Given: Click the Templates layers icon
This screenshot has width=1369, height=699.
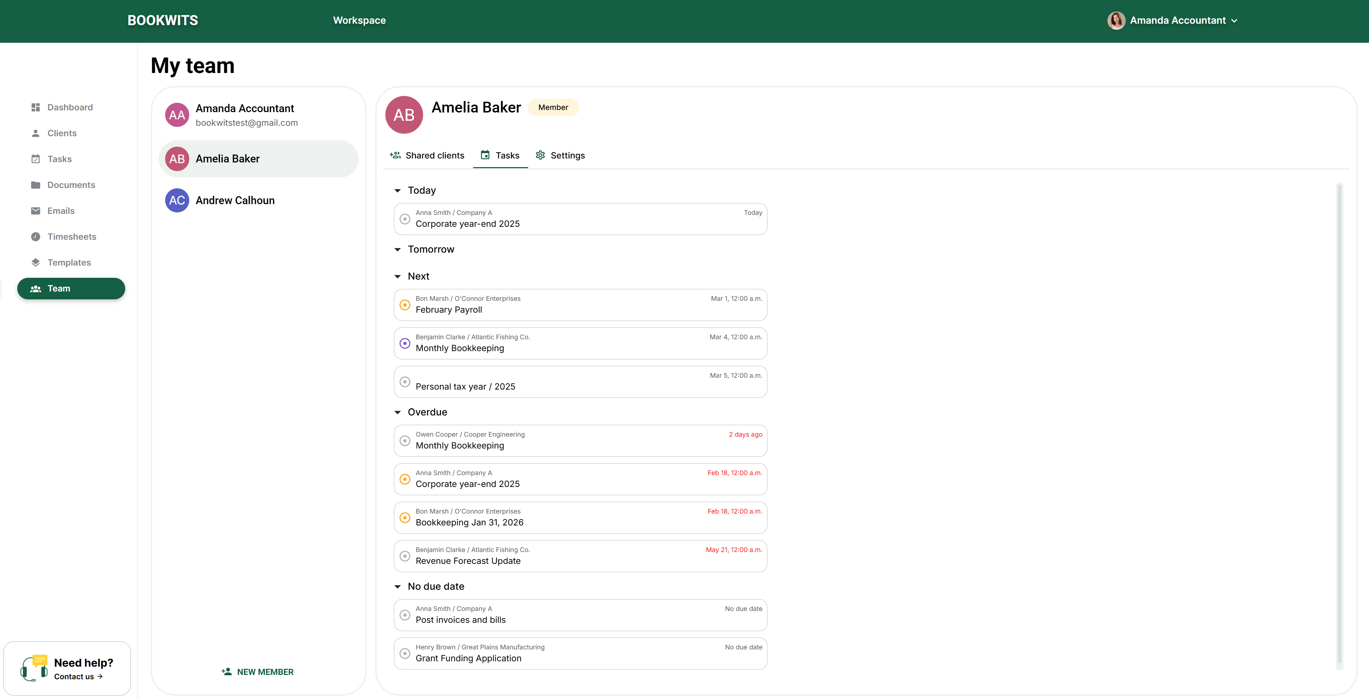Looking at the screenshot, I should coord(36,263).
